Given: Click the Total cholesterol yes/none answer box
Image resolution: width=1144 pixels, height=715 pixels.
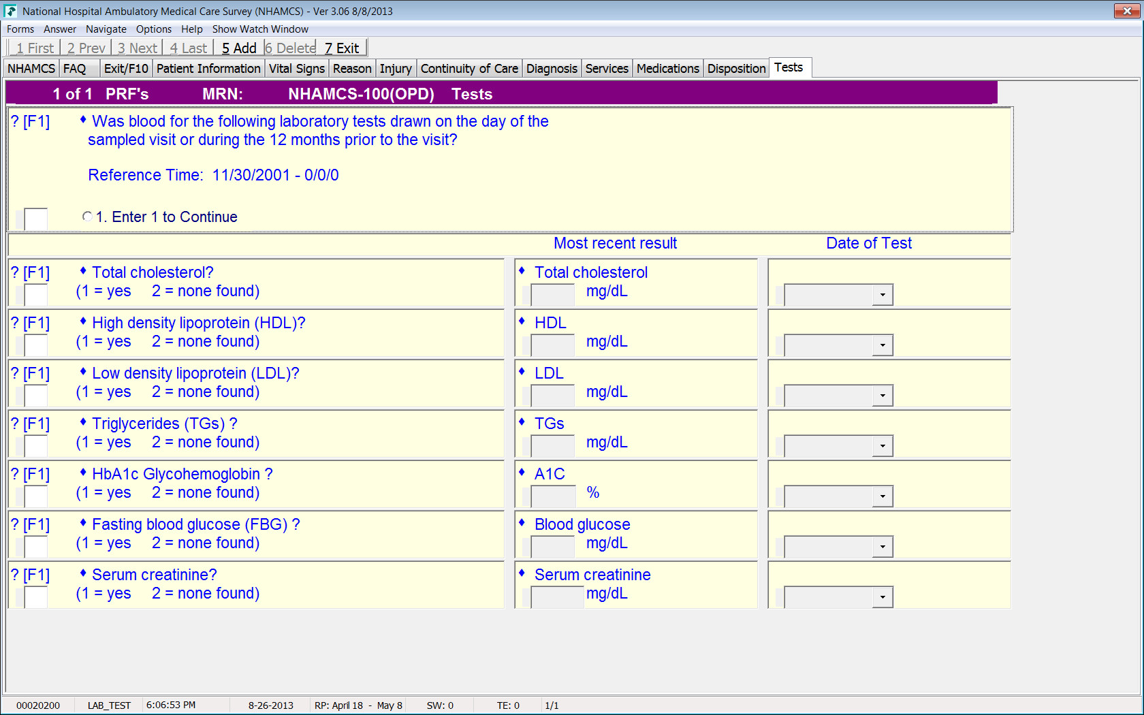Looking at the screenshot, I should [35, 295].
